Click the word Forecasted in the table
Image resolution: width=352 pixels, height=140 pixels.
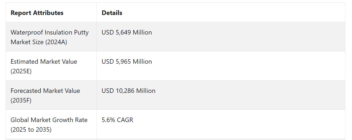(27, 91)
